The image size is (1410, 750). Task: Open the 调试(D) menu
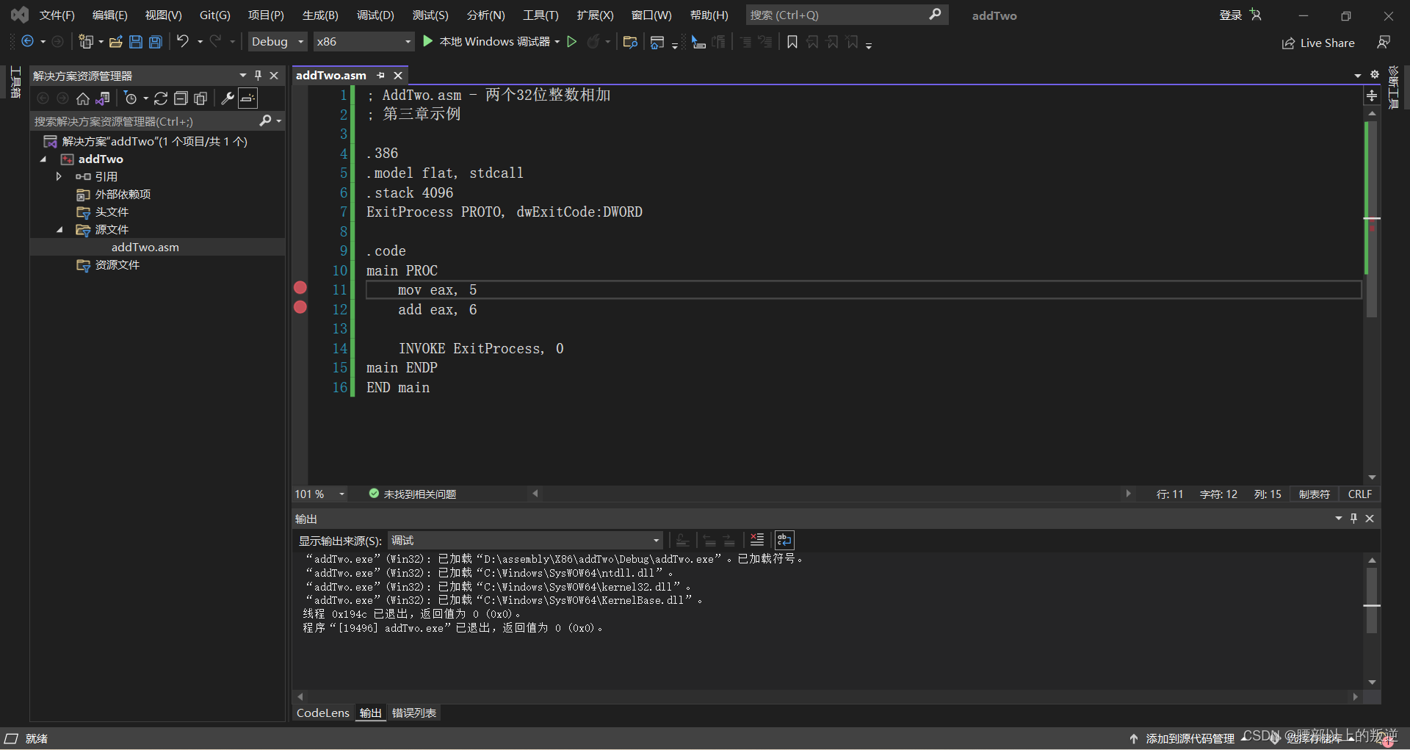pos(375,15)
